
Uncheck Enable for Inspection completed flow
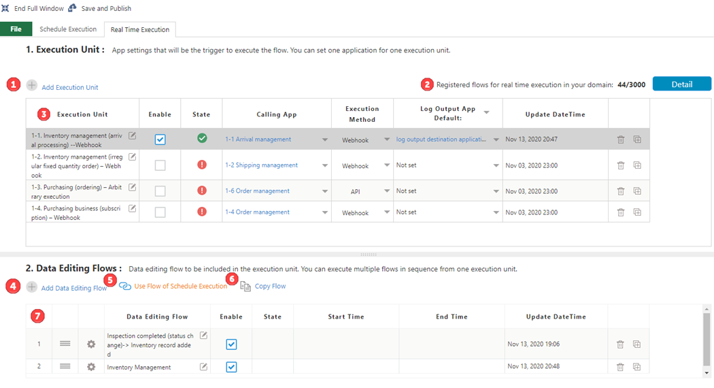pos(231,344)
